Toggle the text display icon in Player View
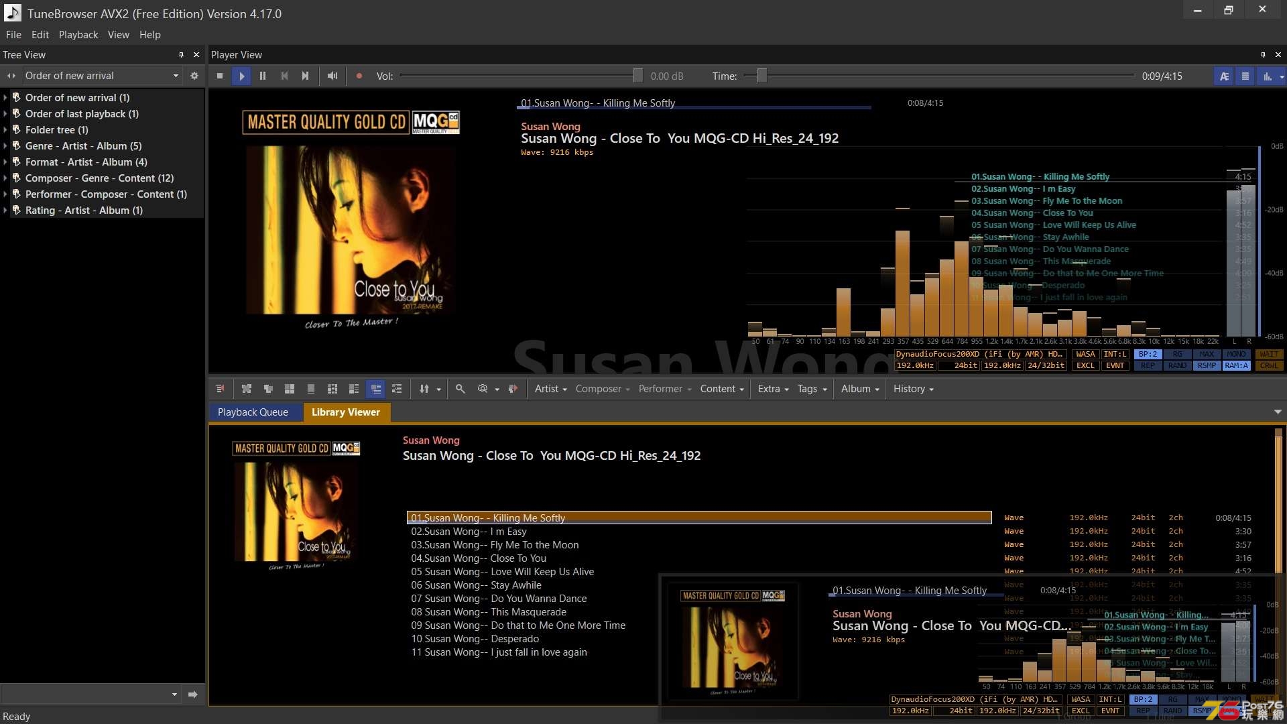Screen dimensions: 1287x724 (x=1224, y=76)
